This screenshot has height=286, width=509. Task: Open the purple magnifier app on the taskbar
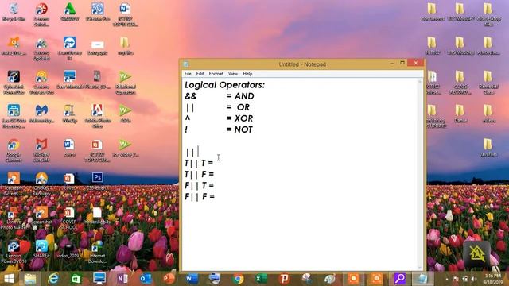[x=399, y=279]
